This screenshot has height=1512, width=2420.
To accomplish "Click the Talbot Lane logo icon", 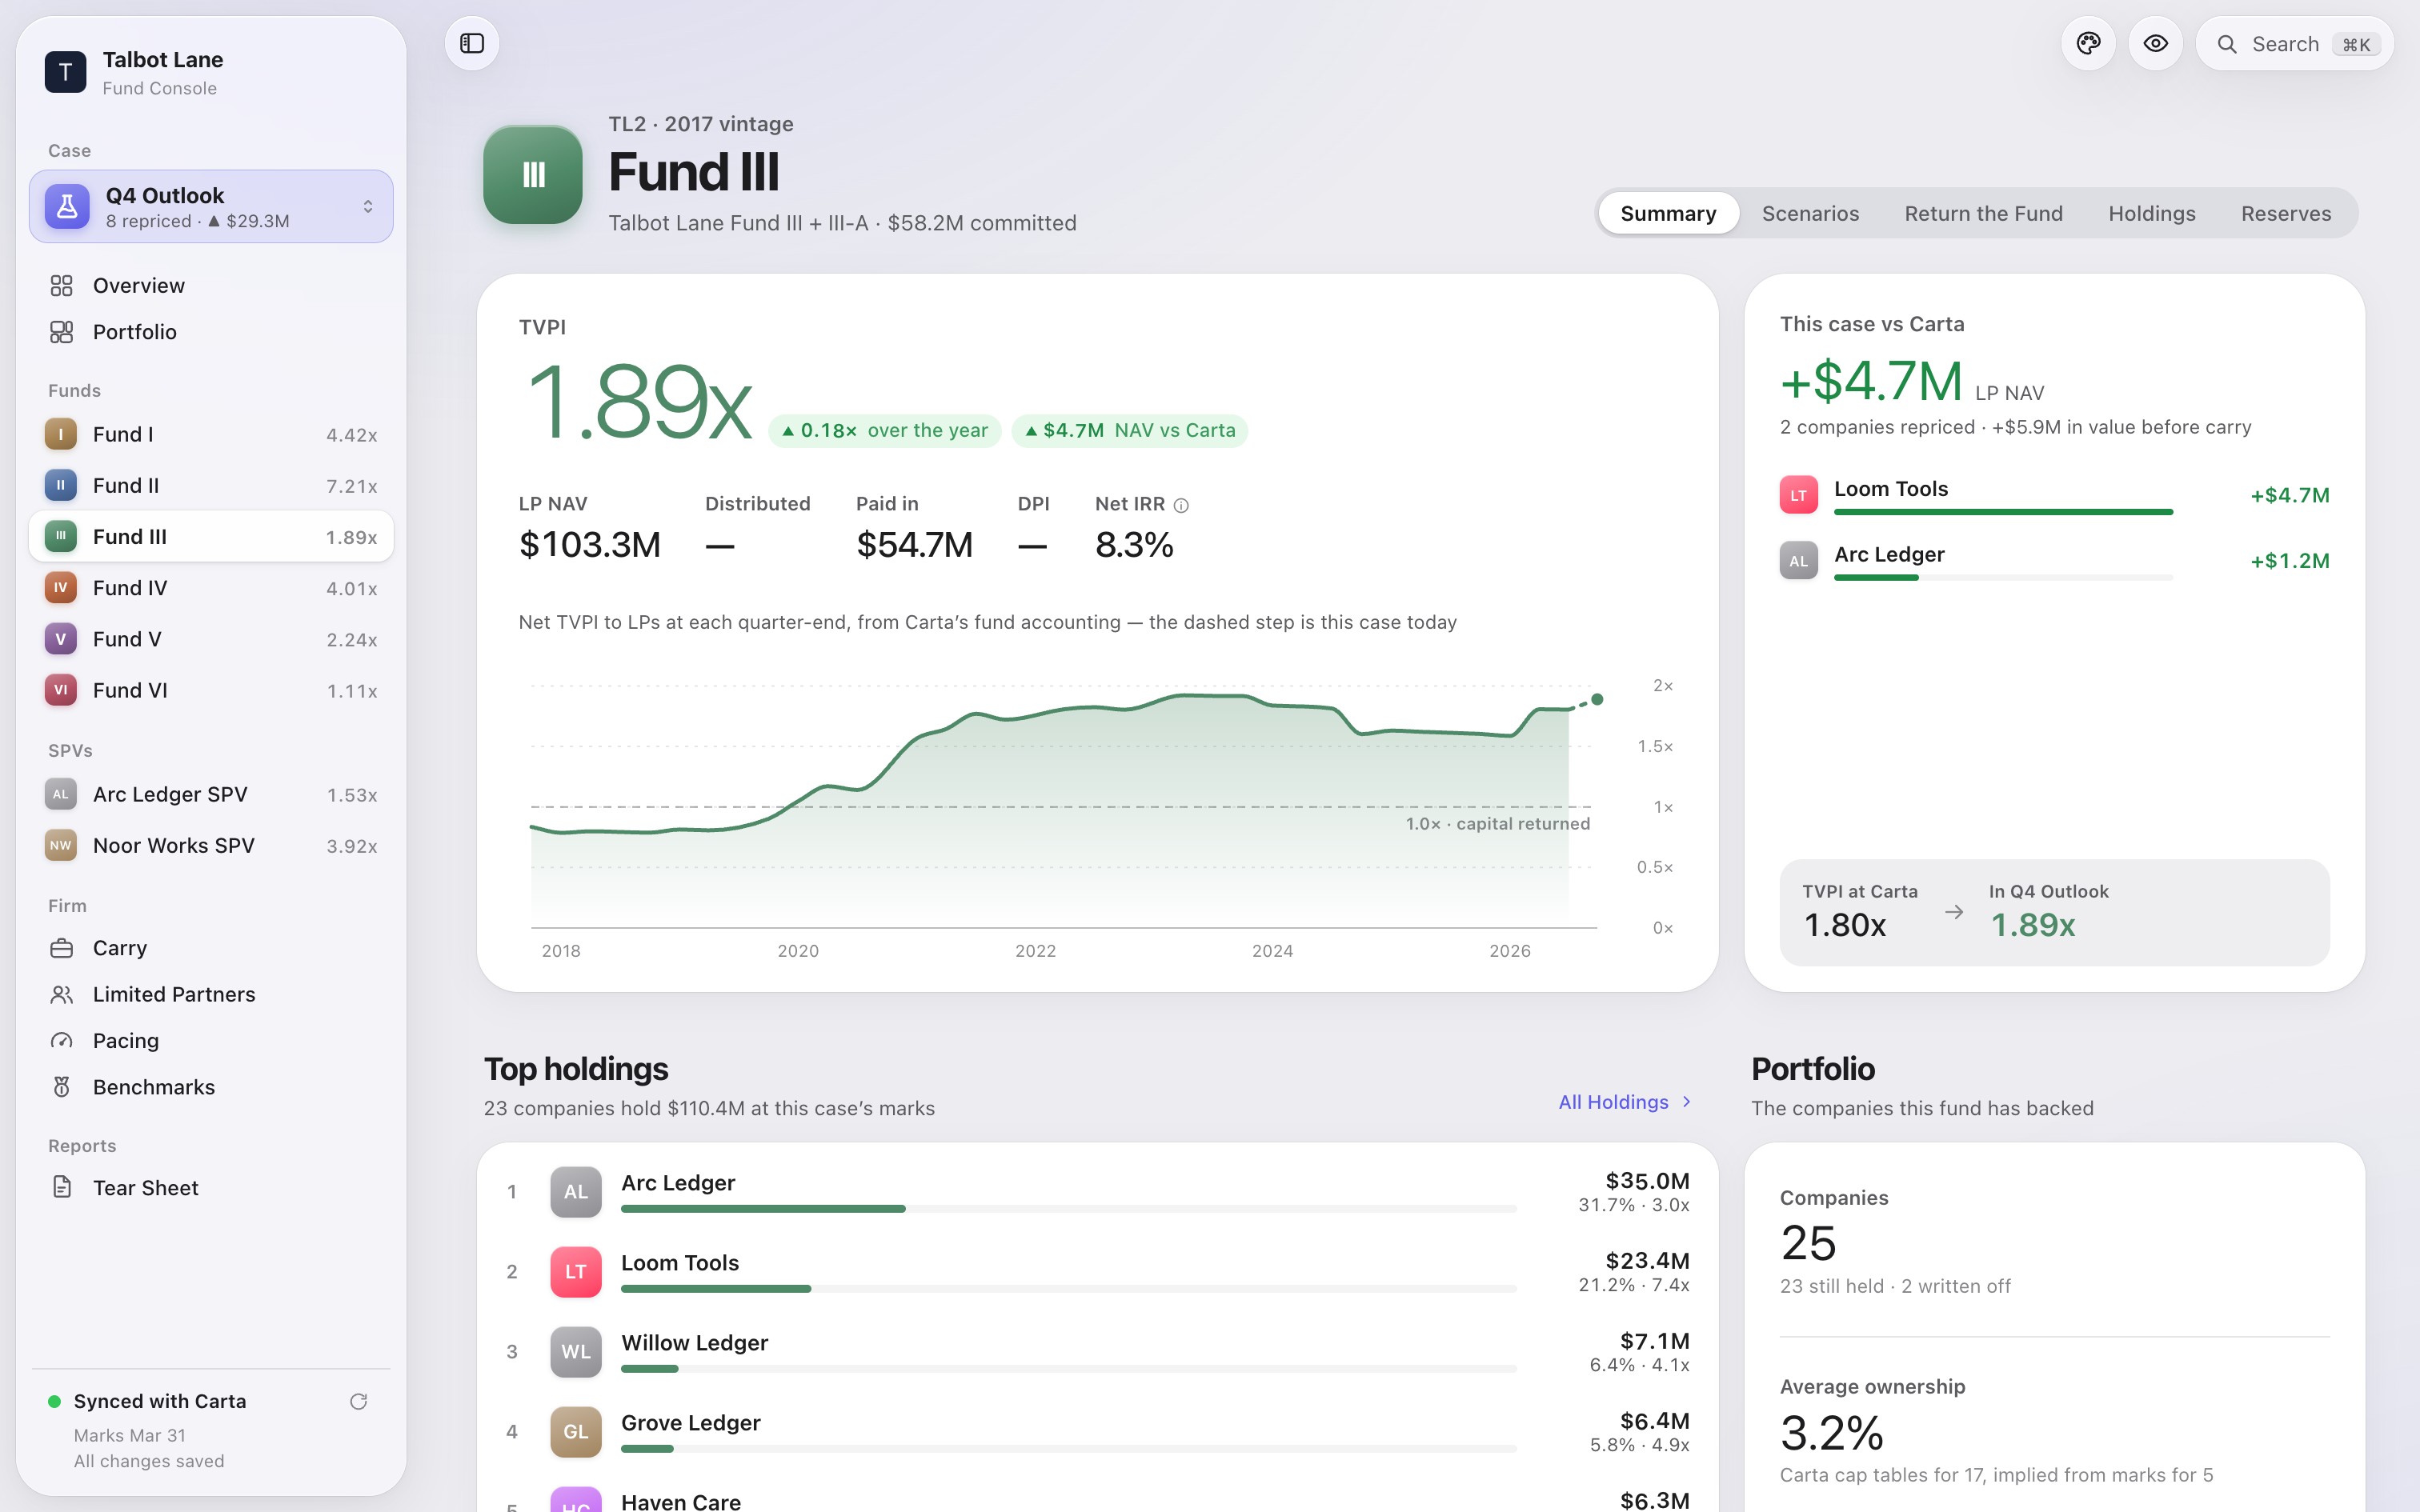I will click(x=65, y=72).
